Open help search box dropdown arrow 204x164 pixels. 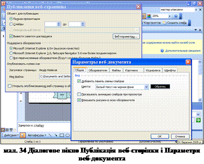(x=196, y=10)
